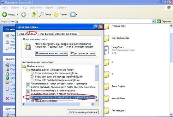Viewport: 173px width, 117px height.
Task: Switch to the Общие tab
Action: click(22, 34)
